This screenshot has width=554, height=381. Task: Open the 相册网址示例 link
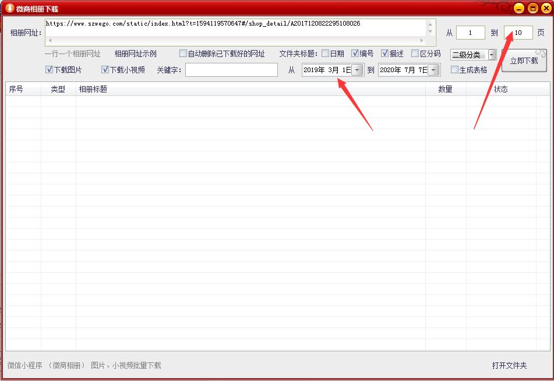[135, 54]
